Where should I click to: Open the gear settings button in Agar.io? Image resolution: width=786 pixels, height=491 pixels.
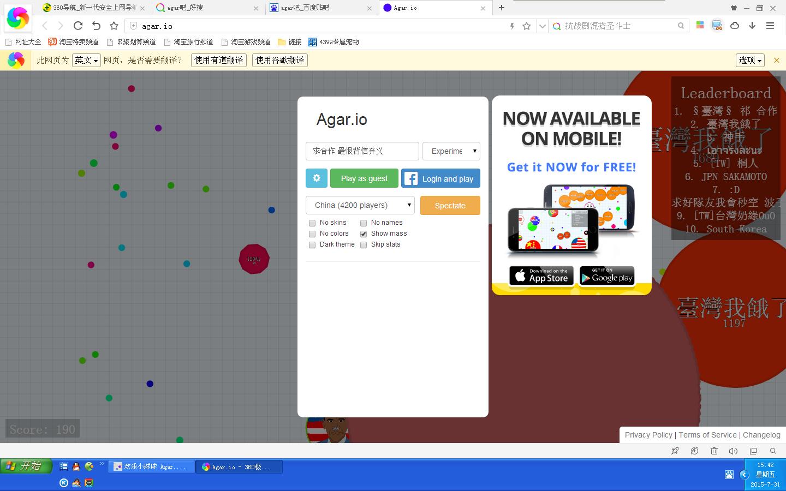click(317, 178)
